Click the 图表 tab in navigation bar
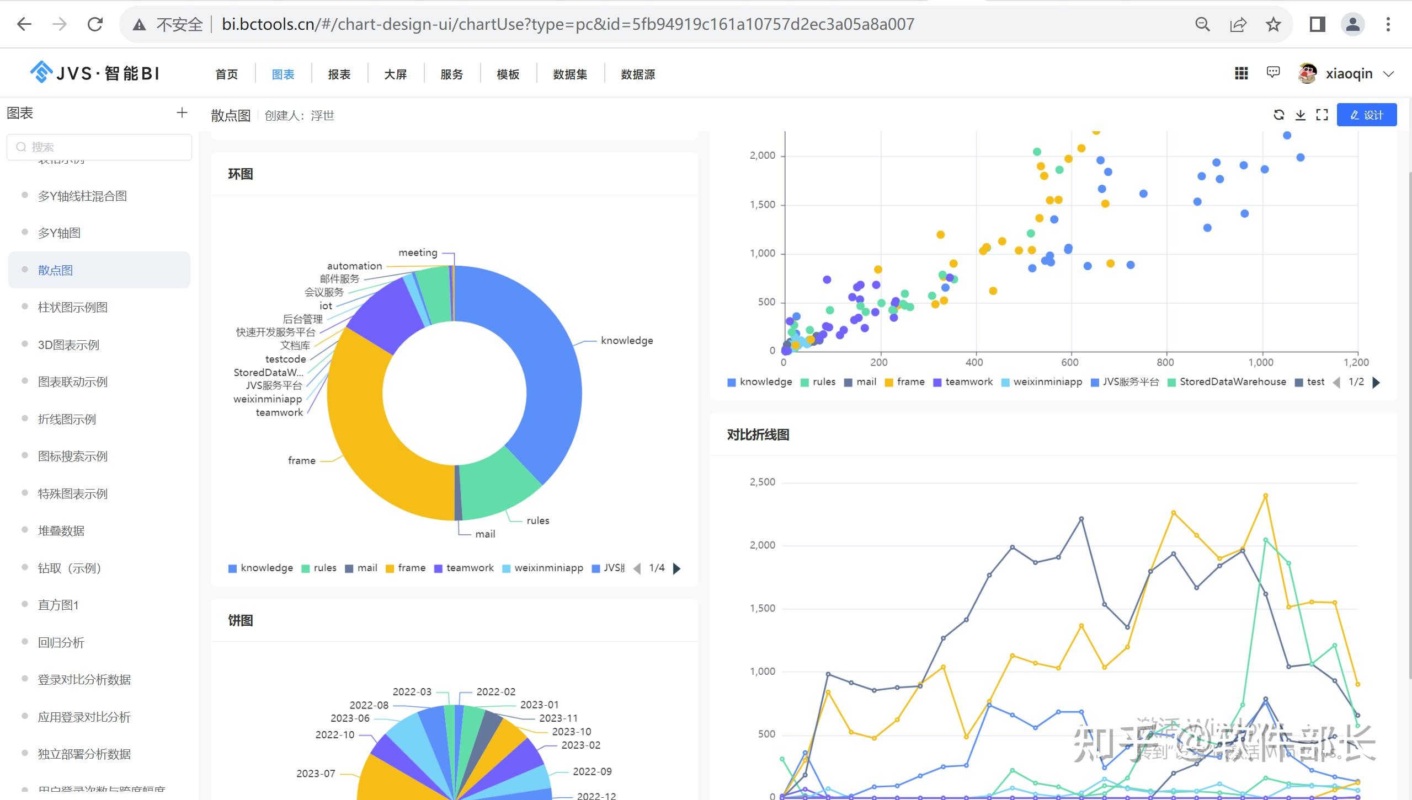The width and height of the screenshot is (1412, 800). click(x=283, y=74)
